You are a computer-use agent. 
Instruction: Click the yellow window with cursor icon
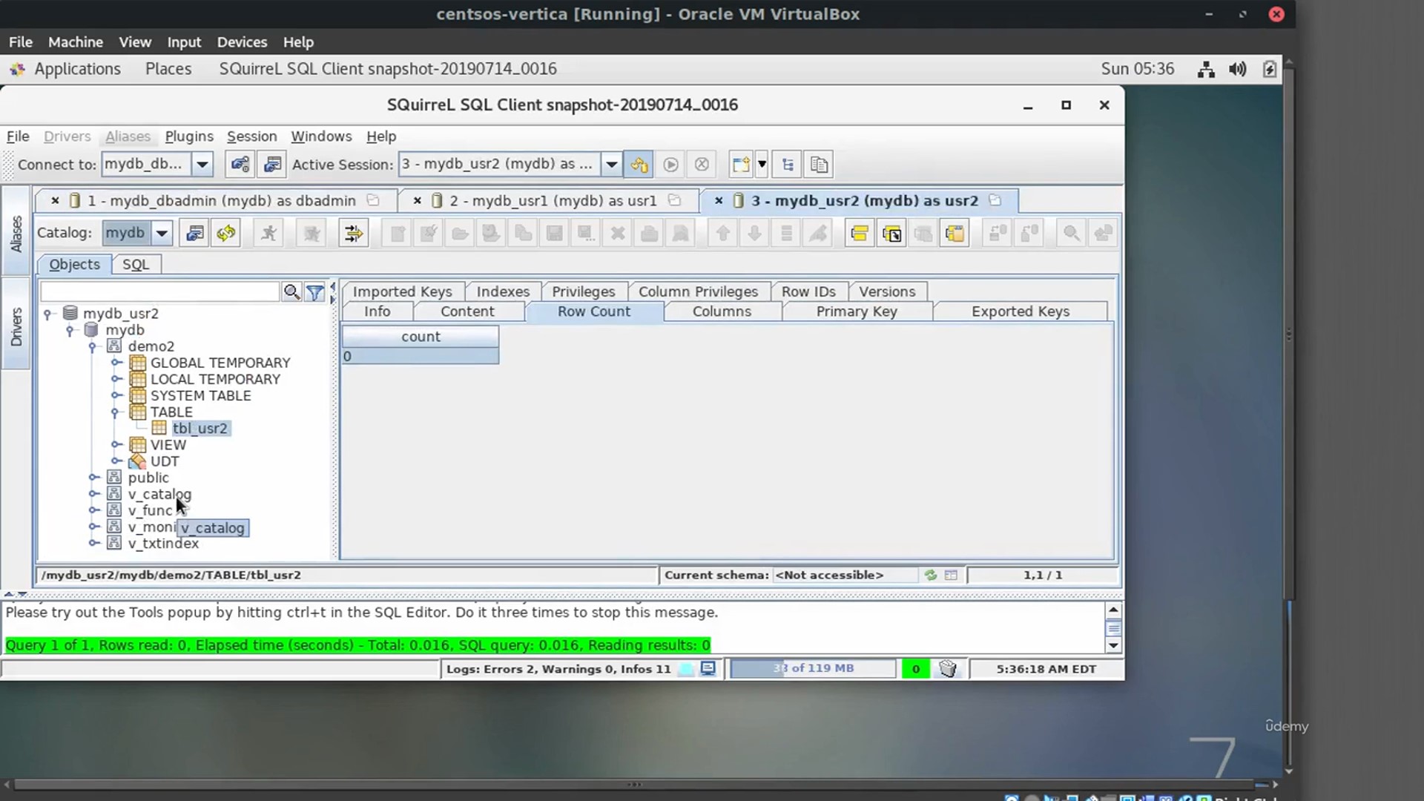[x=891, y=234]
